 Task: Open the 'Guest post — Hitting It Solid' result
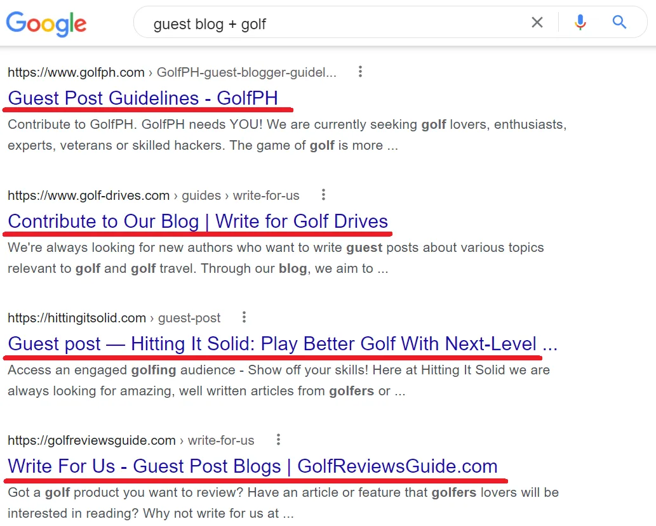(x=283, y=344)
